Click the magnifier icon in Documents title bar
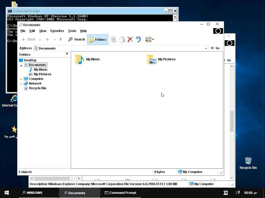 click(x=21, y=25)
